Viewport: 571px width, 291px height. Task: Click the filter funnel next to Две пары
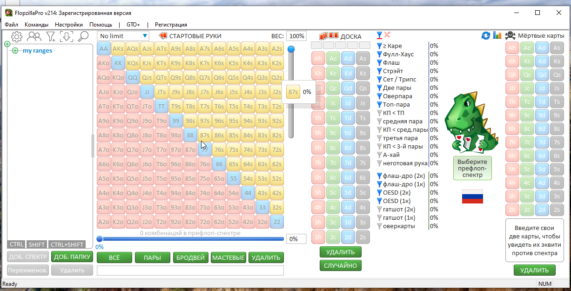pos(379,88)
